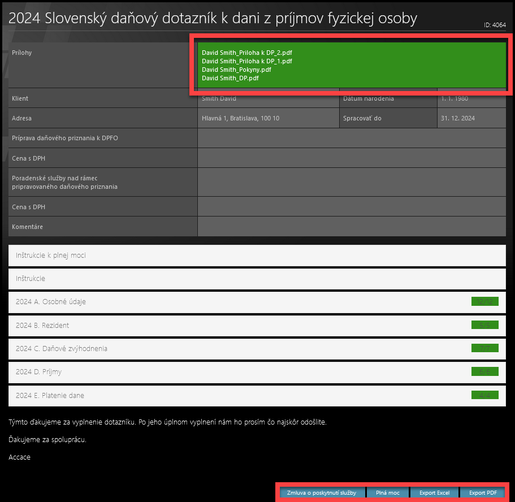515x502 pixels.
Task: Export the questionnaire to Excel
Action: coord(434,493)
